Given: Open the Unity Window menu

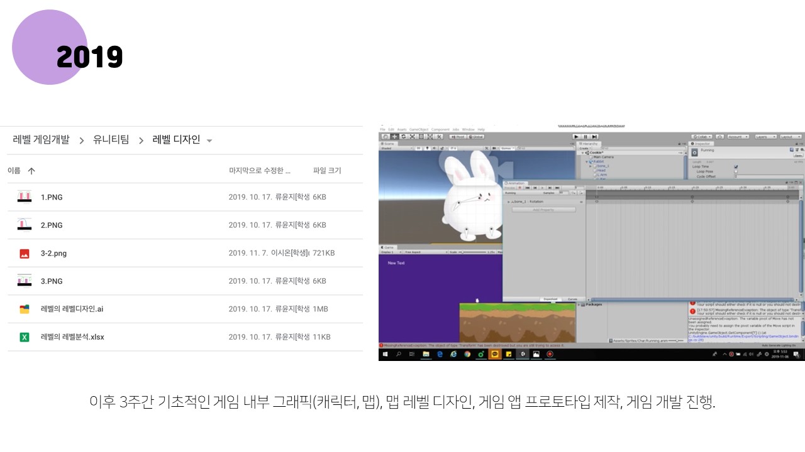Looking at the screenshot, I should [x=469, y=129].
